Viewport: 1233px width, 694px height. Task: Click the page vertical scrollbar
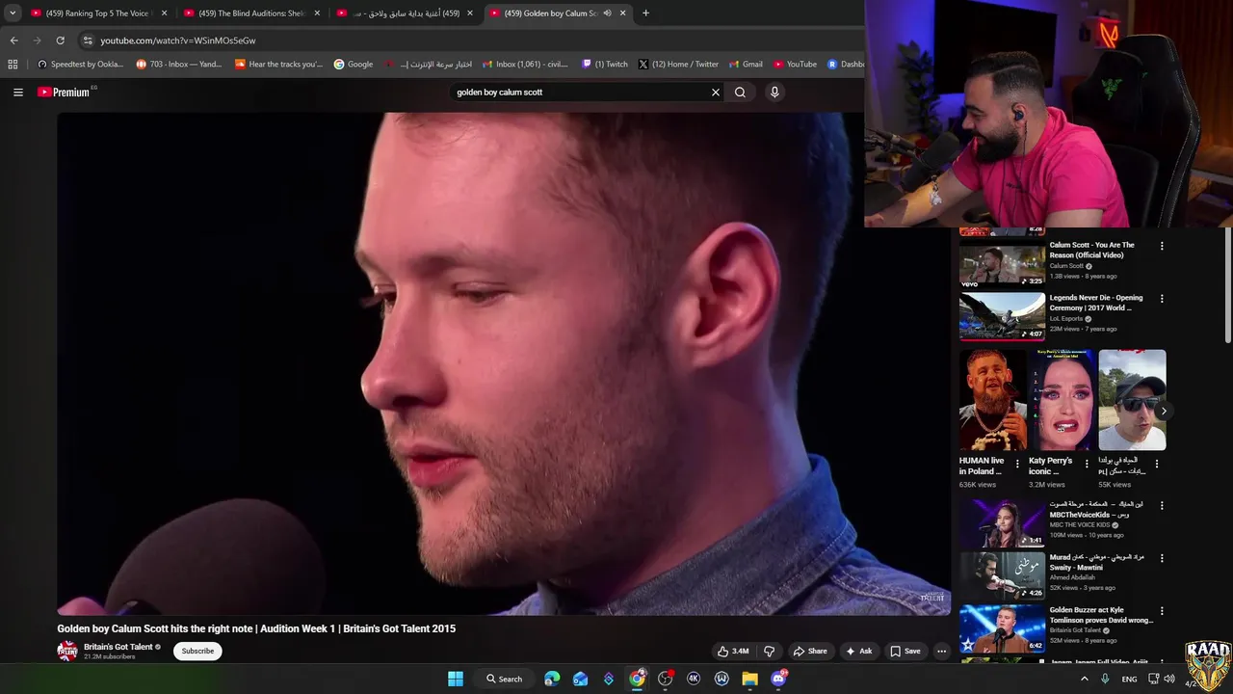coord(1227,284)
